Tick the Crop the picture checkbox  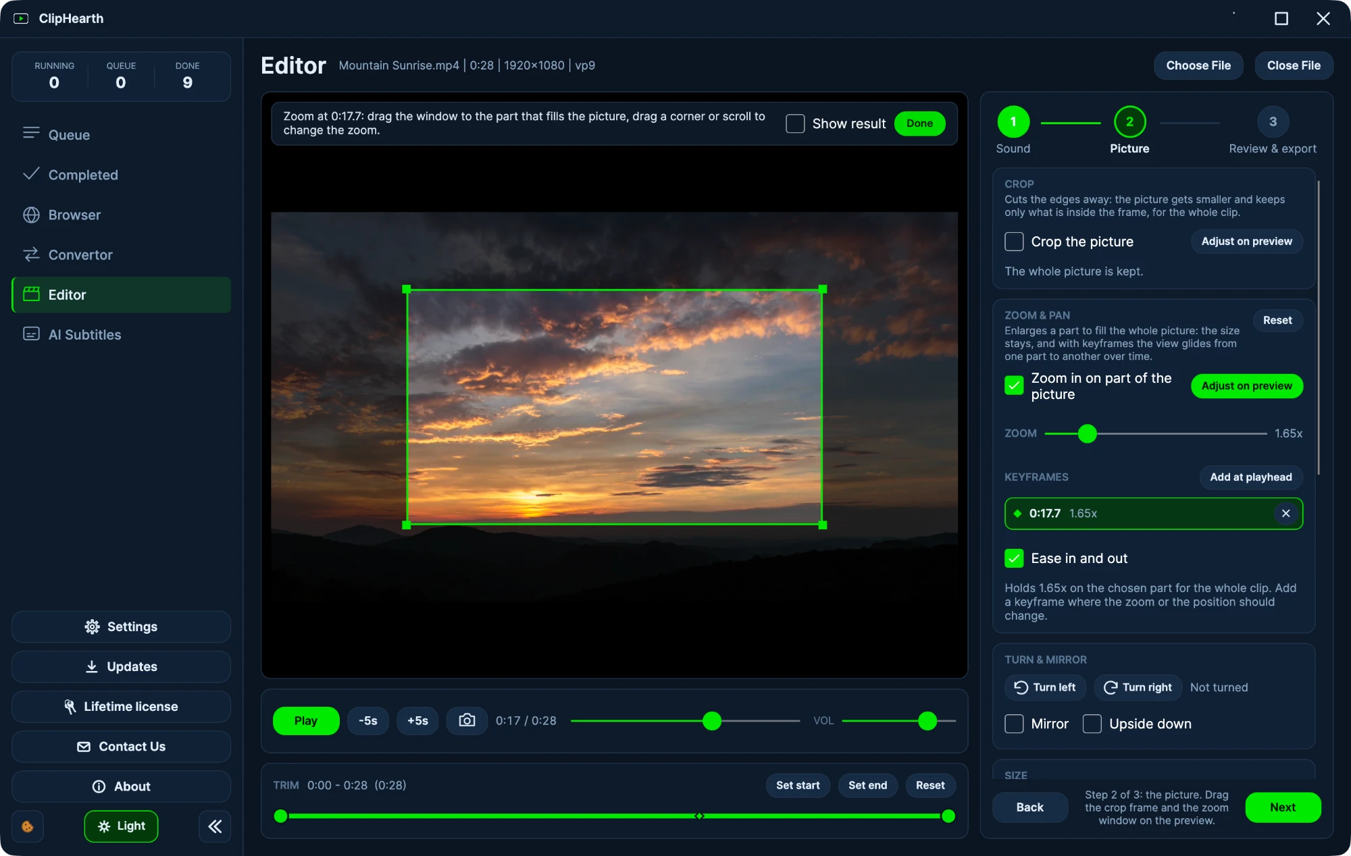[1014, 242]
